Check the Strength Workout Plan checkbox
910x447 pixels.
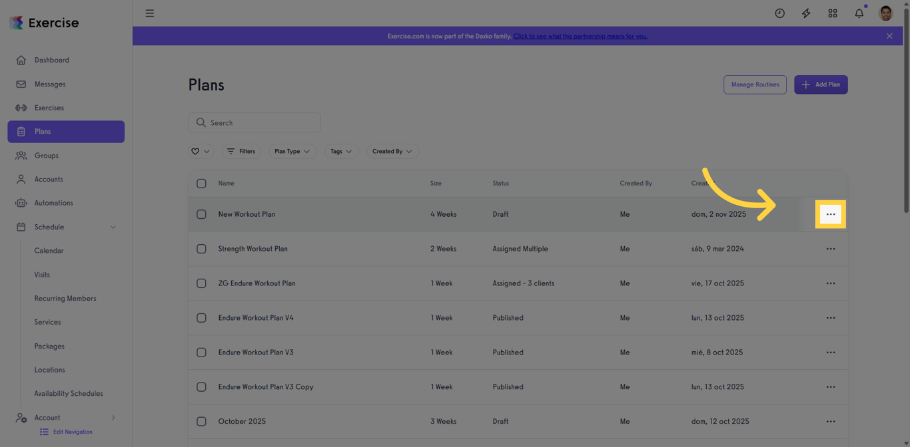point(201,249)
